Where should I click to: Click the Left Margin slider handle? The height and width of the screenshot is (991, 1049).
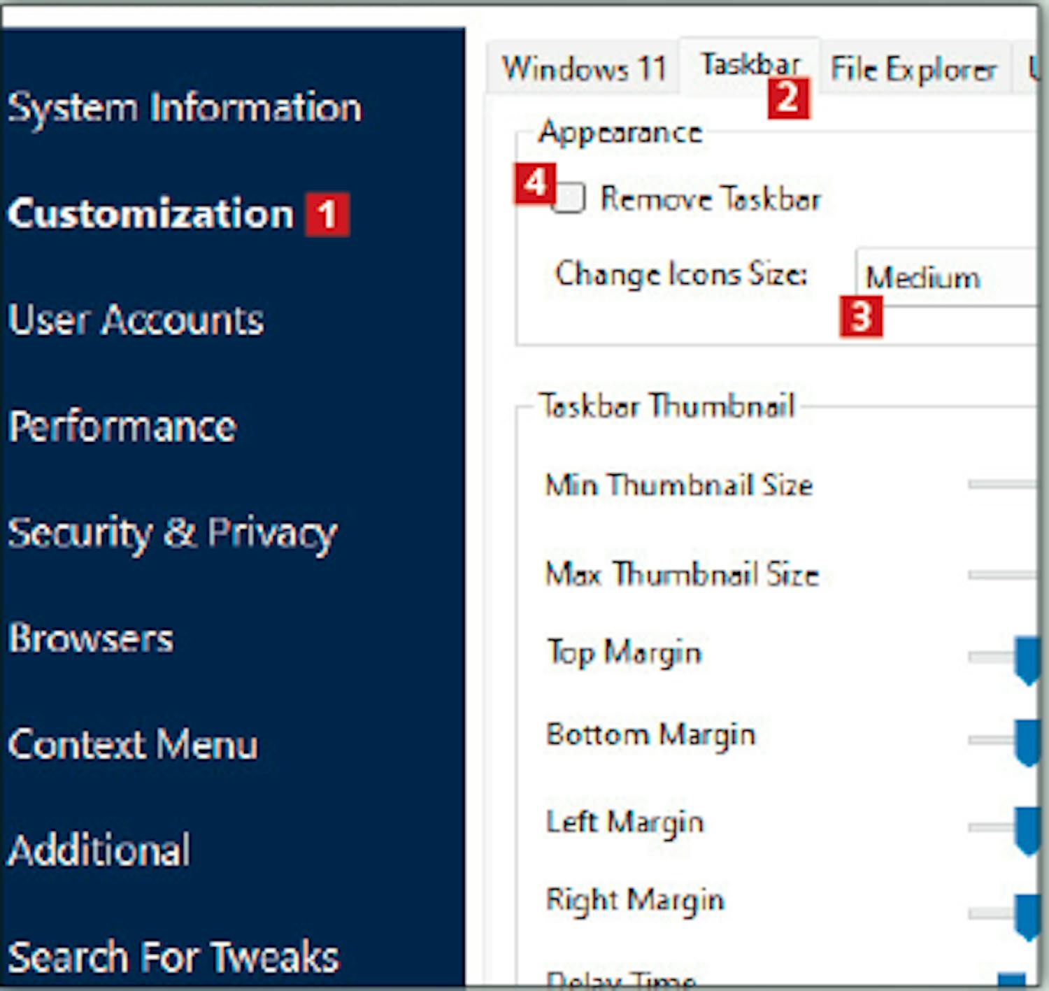[x=1027, y=829]
